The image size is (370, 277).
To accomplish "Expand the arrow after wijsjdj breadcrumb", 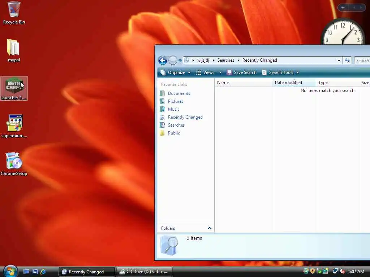I will point(213,60).
